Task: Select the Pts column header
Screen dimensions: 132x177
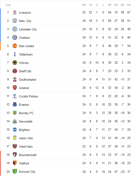Action: (x=129, y=5)
